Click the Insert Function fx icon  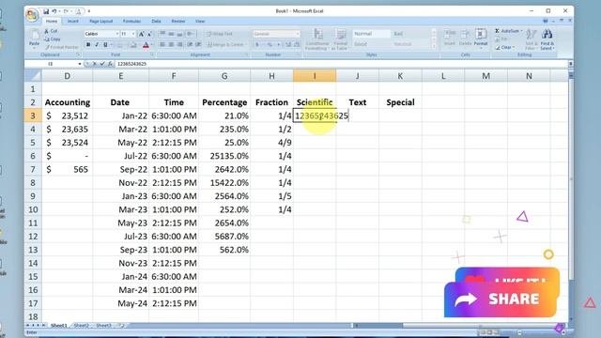[110, 64]
